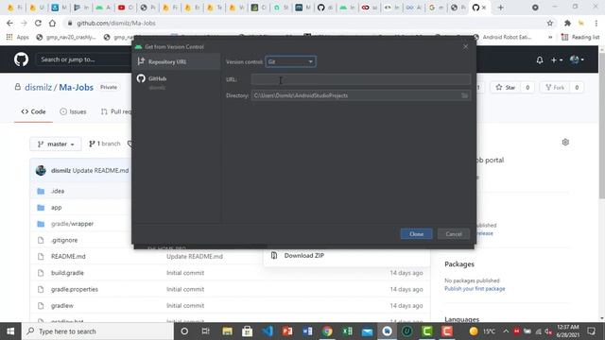The height and width of the screenshot is (340, 605).
Task: Click the address bar URL
Action: [115, 23]
